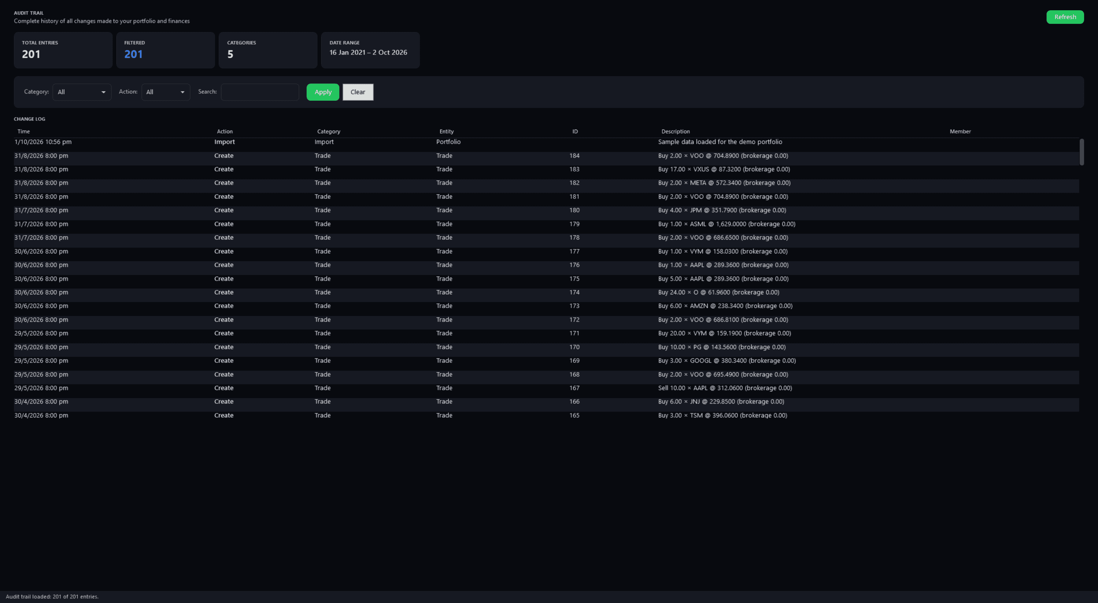Click 'Buy 6.00 × JNJ @ 229.8500' description
1098x603 pixels.
pos(721,402)
